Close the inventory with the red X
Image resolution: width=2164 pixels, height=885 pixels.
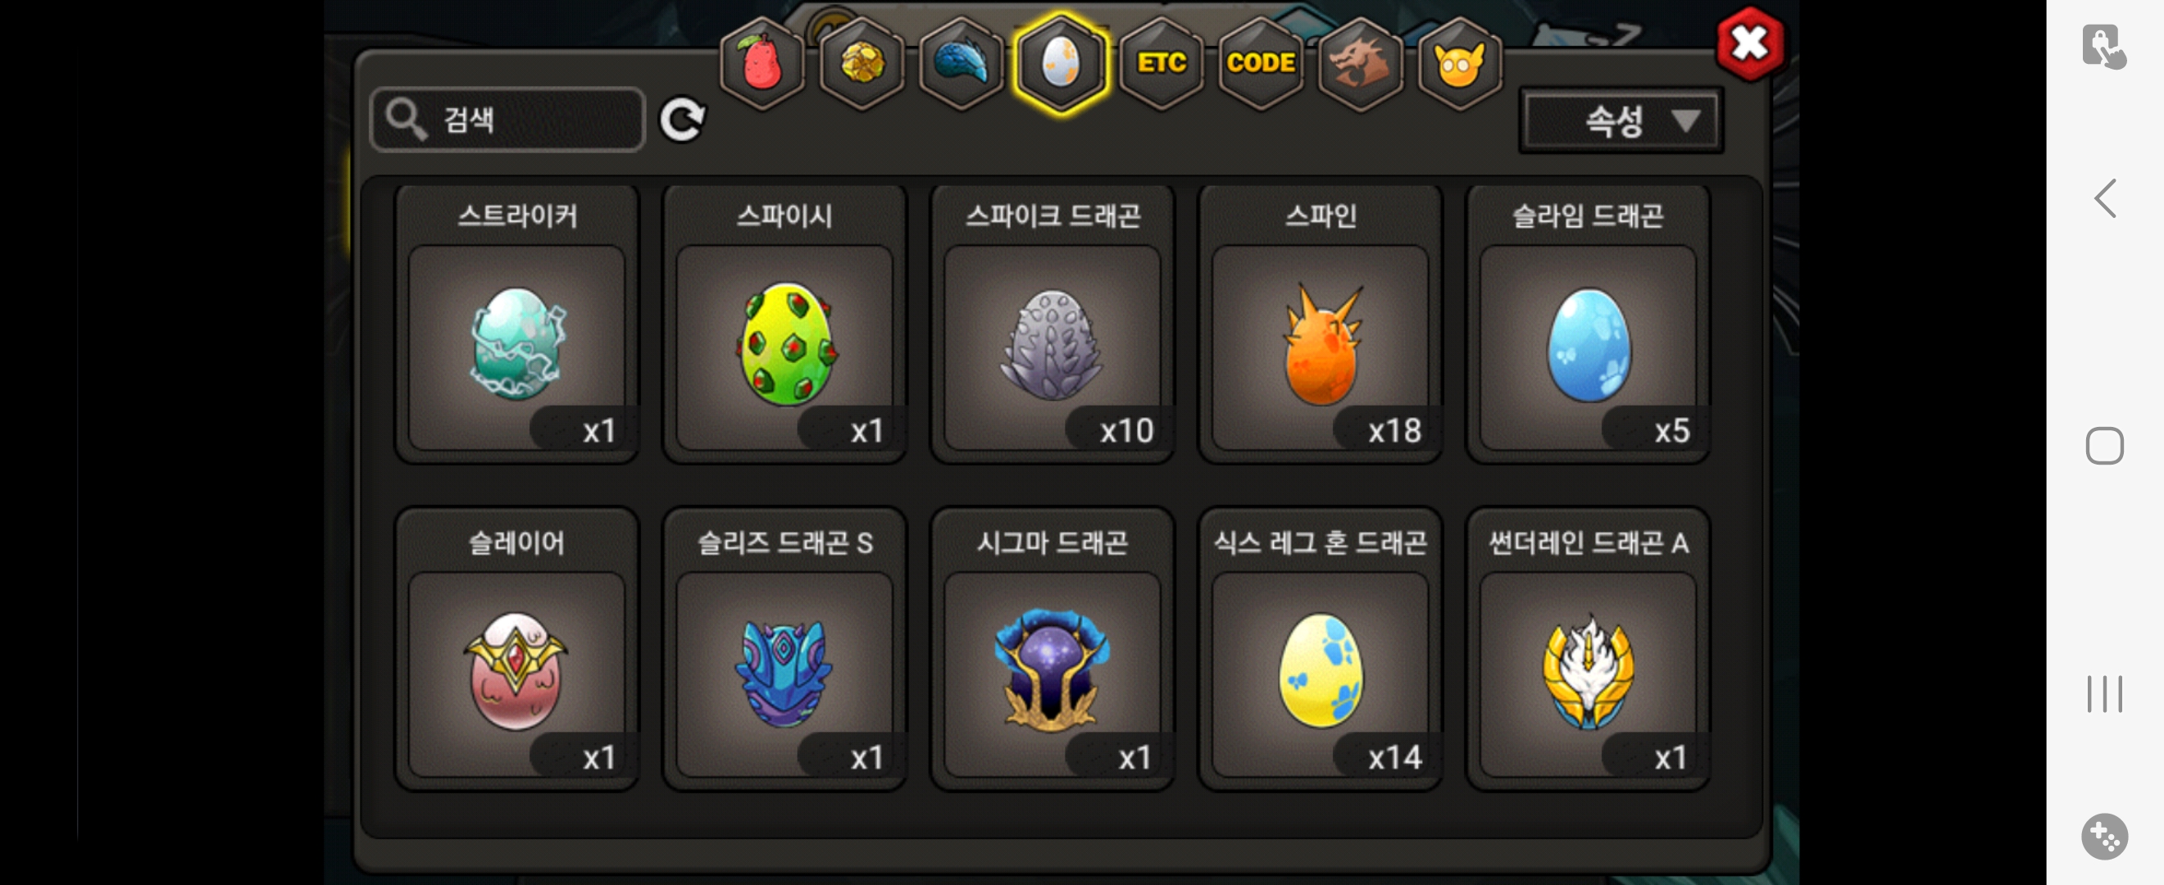(1750, 43)
